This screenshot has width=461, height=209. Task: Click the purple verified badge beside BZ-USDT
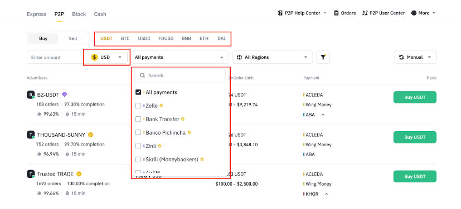65,94
